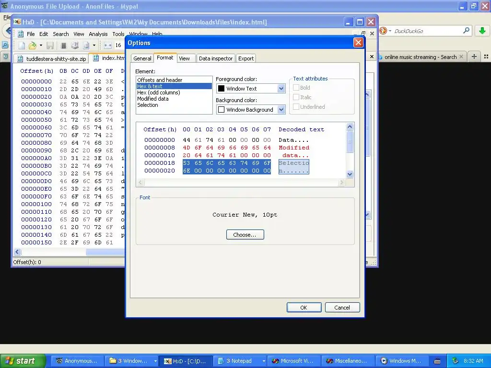Open the View menu in HxD
491x368 pixels.
point(79,34)
